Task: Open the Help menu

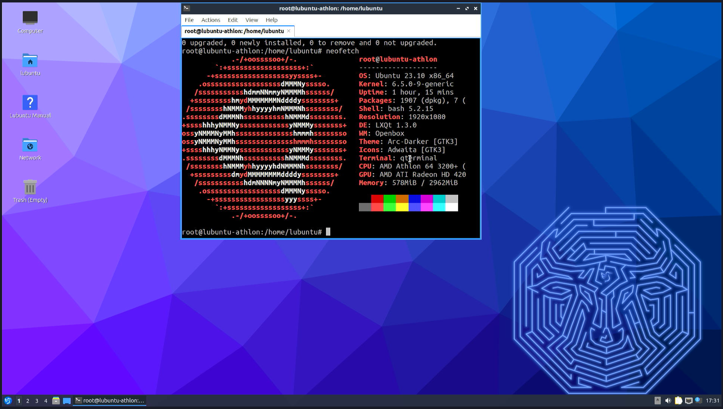Action: (271, 20)
